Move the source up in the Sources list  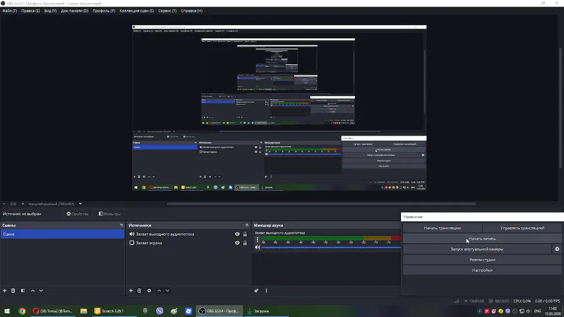pyautogui.click(x=159, y=291)
